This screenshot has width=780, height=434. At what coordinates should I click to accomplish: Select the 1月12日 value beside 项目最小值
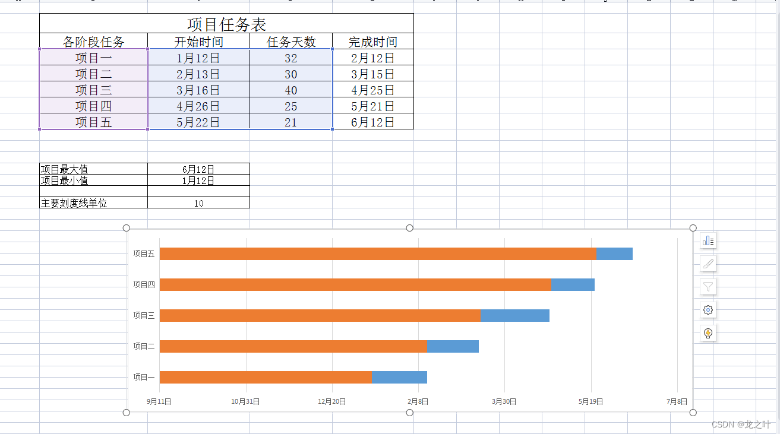[199, 180]
